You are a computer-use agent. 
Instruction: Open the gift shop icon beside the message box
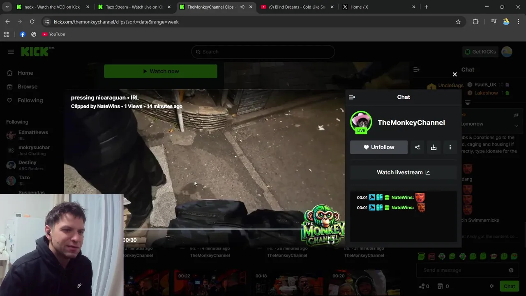(440, 286)
